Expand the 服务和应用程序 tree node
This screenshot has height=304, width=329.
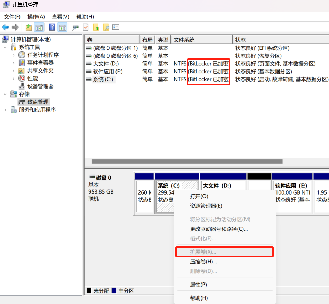point(6,110)
